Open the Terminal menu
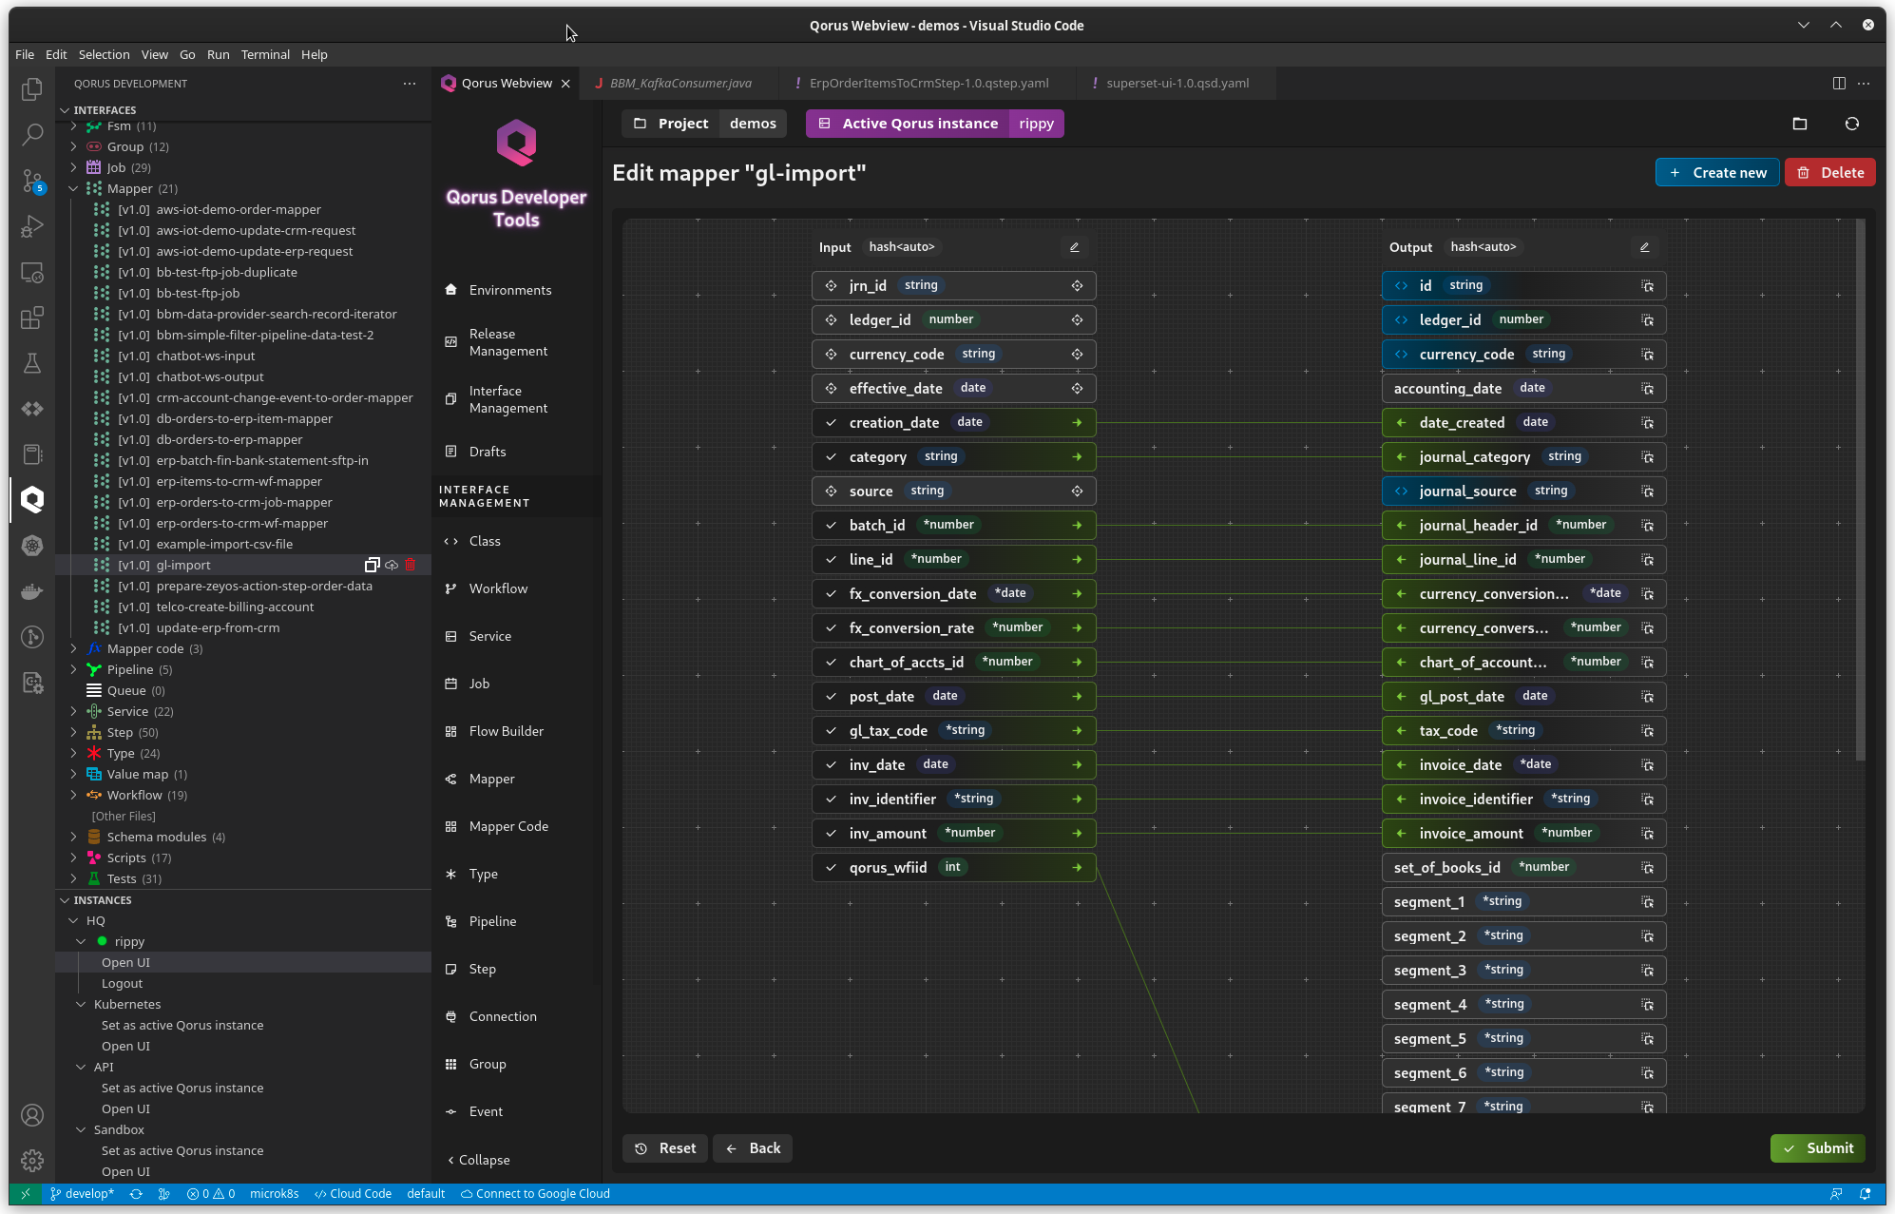The width and height of the screenshot is (1895, 1214). [265, 55]
